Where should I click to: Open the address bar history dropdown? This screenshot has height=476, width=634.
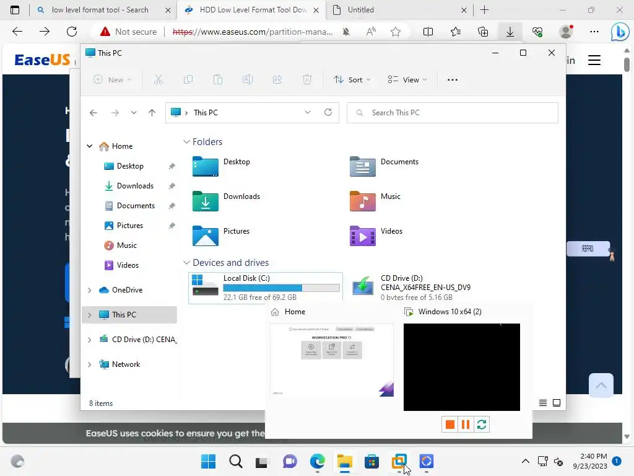tap(308, 112)
